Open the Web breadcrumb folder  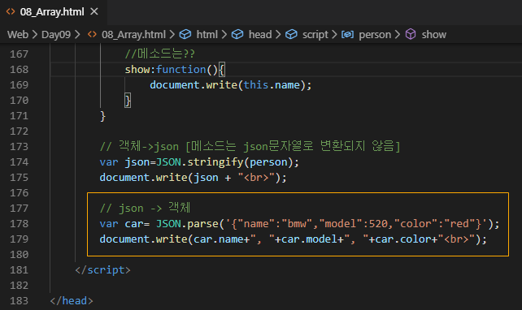18,35
